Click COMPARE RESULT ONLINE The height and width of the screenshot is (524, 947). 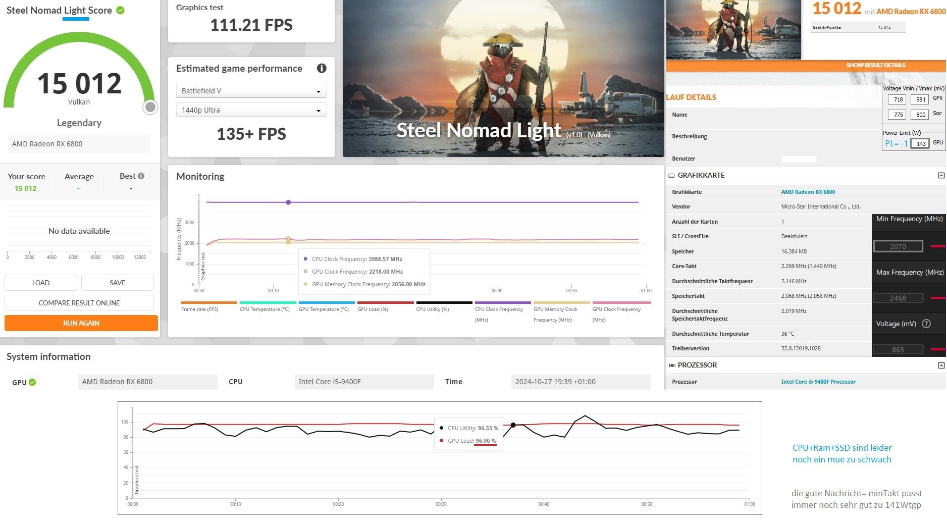[79, 303]
